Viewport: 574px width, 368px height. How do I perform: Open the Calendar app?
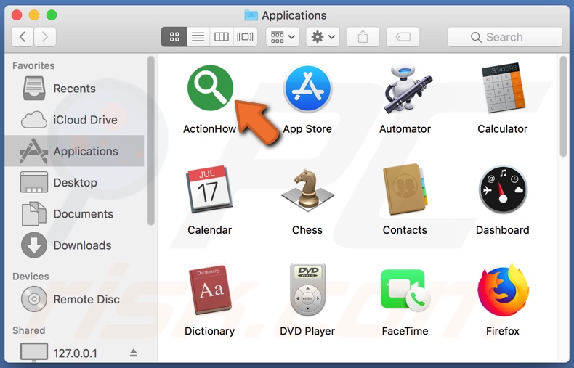coord(209,189)
